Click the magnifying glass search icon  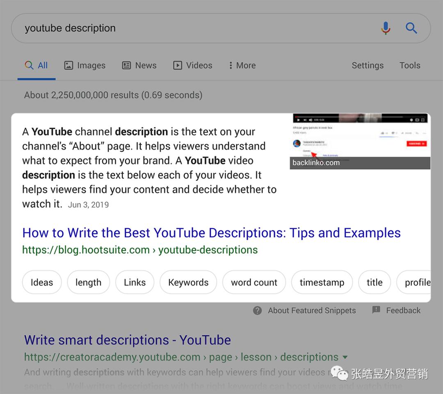411,28
